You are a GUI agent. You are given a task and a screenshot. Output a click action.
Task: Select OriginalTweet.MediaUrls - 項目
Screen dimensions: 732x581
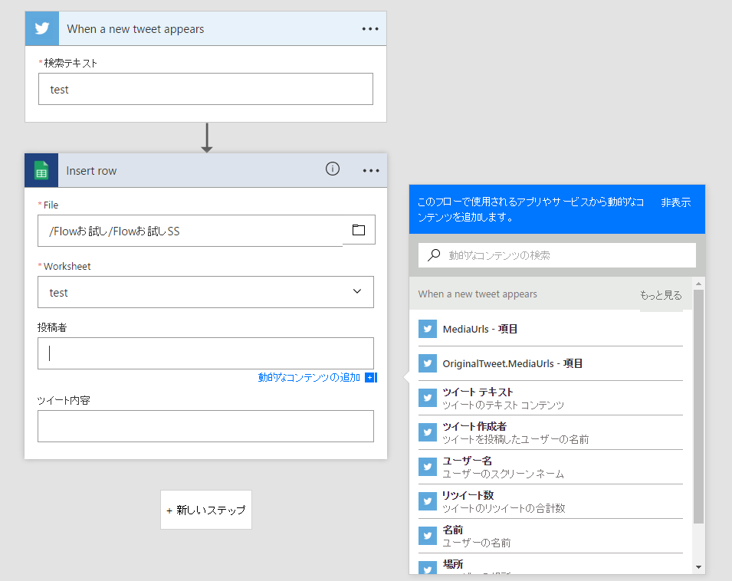(x=550, y=363)
